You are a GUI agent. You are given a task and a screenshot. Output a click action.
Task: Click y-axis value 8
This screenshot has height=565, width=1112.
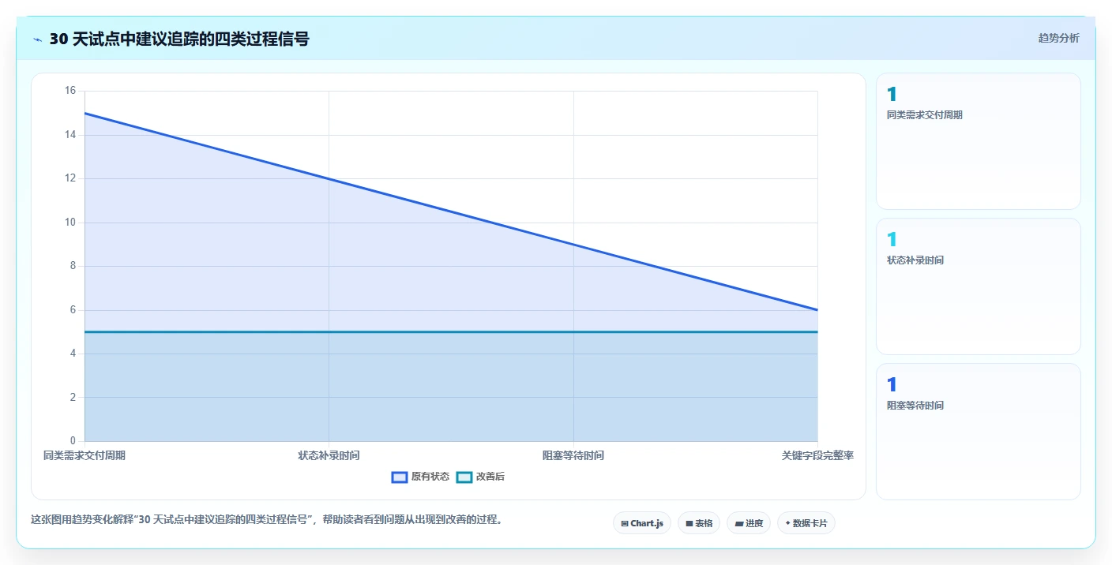coord(73,266)
